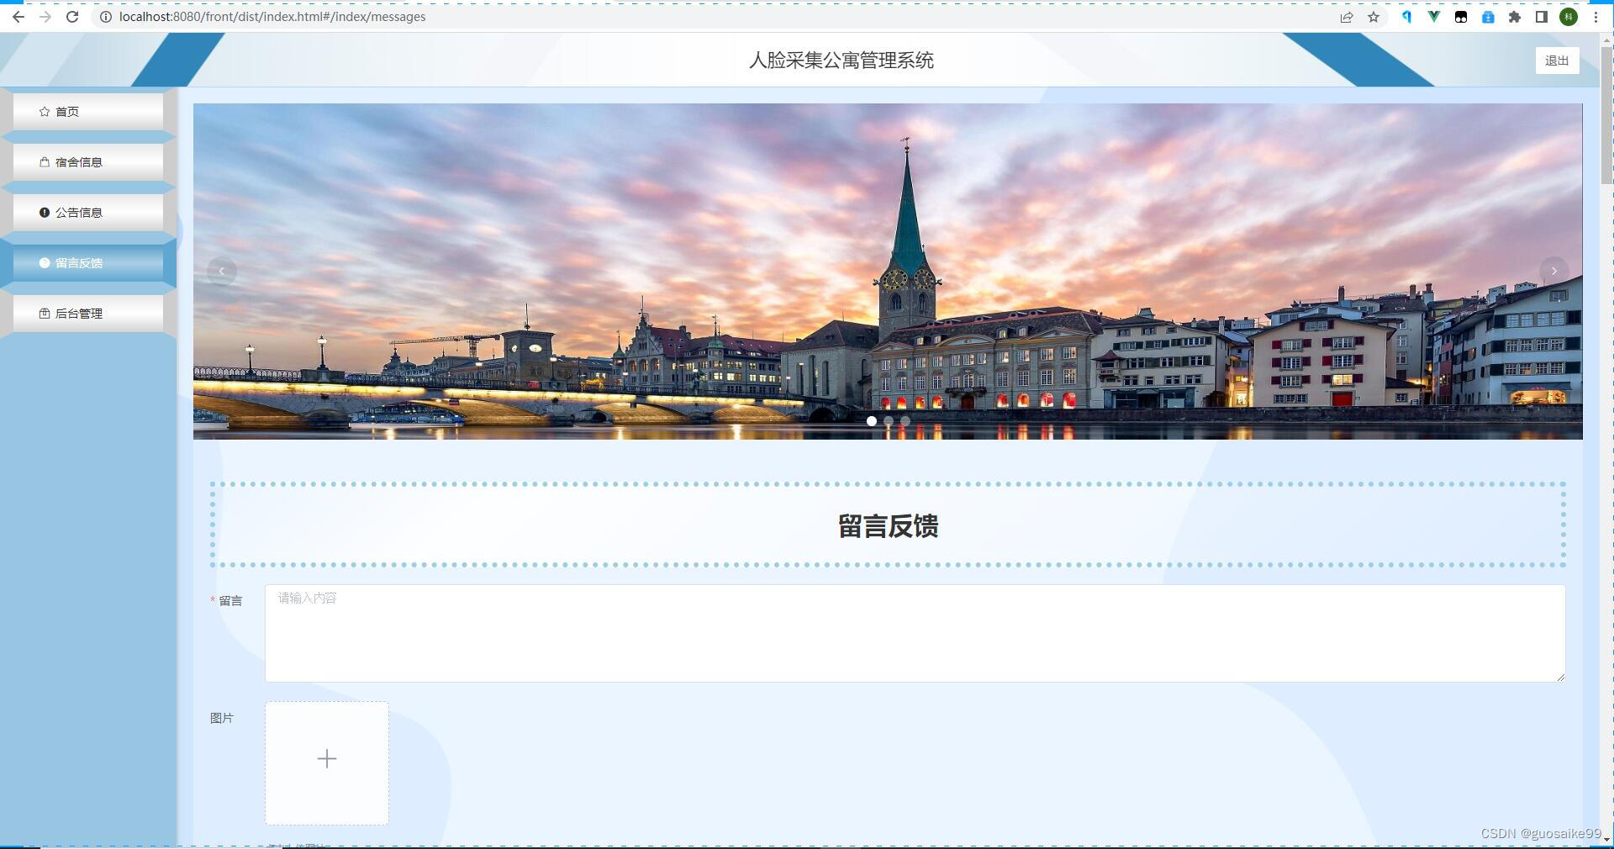1614x849 pixels.
Task: Click the share page icon
Action: click(x=1347, y=17)
